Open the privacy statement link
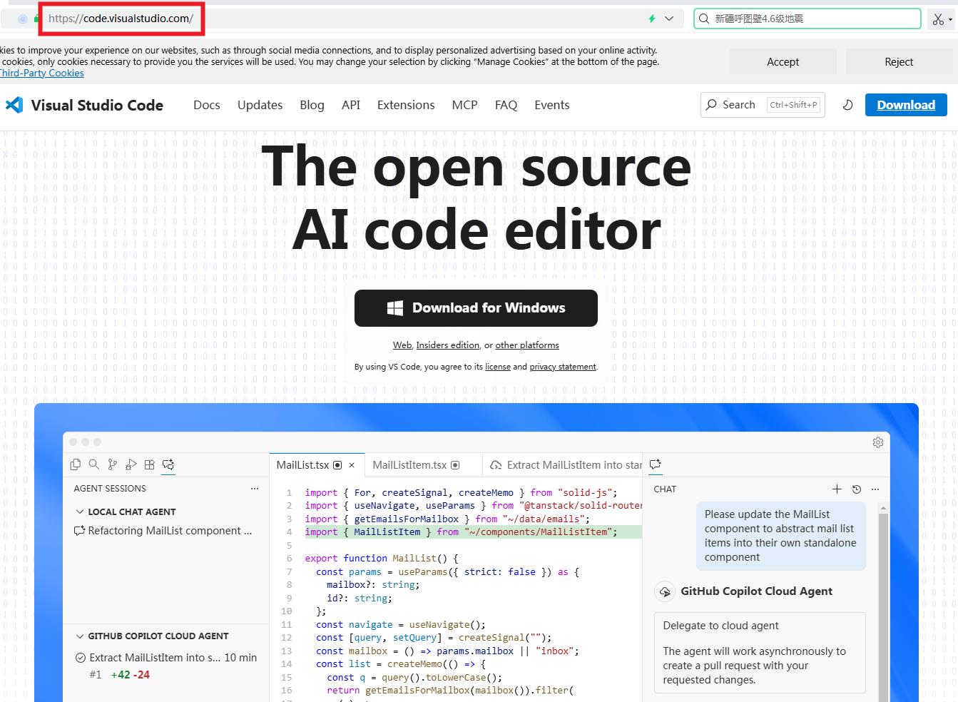Viewport: 958px width, 702px height. (563, 367)
